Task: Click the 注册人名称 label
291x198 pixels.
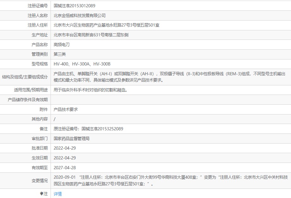Action: [x=38, y=15]
